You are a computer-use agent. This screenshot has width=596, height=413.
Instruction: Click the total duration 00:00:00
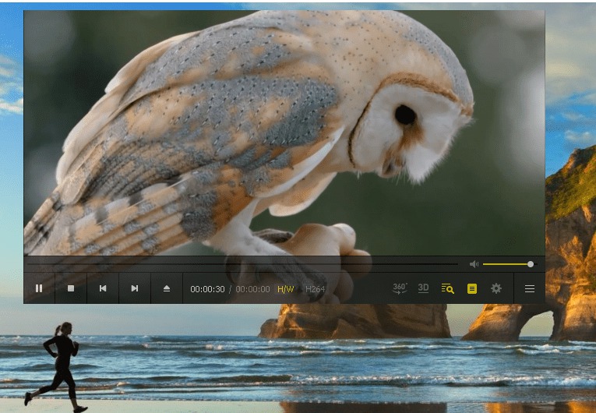tap(252, 289)
